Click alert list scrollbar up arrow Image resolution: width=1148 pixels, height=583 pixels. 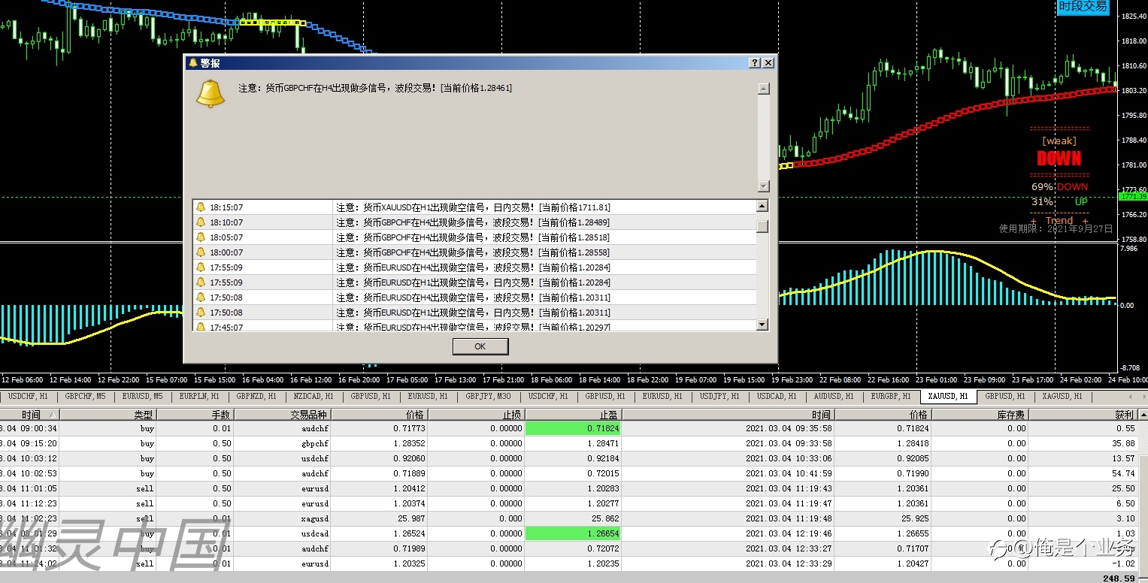(x=762, y=206)
